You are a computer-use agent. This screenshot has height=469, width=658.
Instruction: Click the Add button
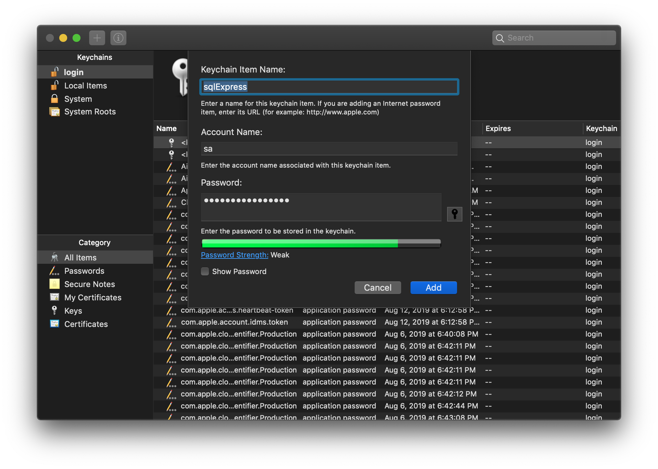[433, 287]
